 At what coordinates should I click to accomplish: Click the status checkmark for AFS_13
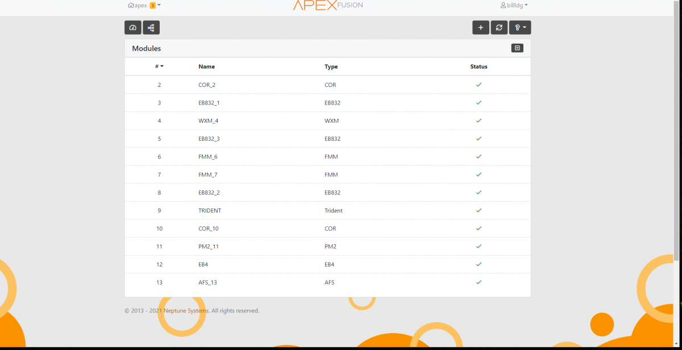click(x=479, y=282)
